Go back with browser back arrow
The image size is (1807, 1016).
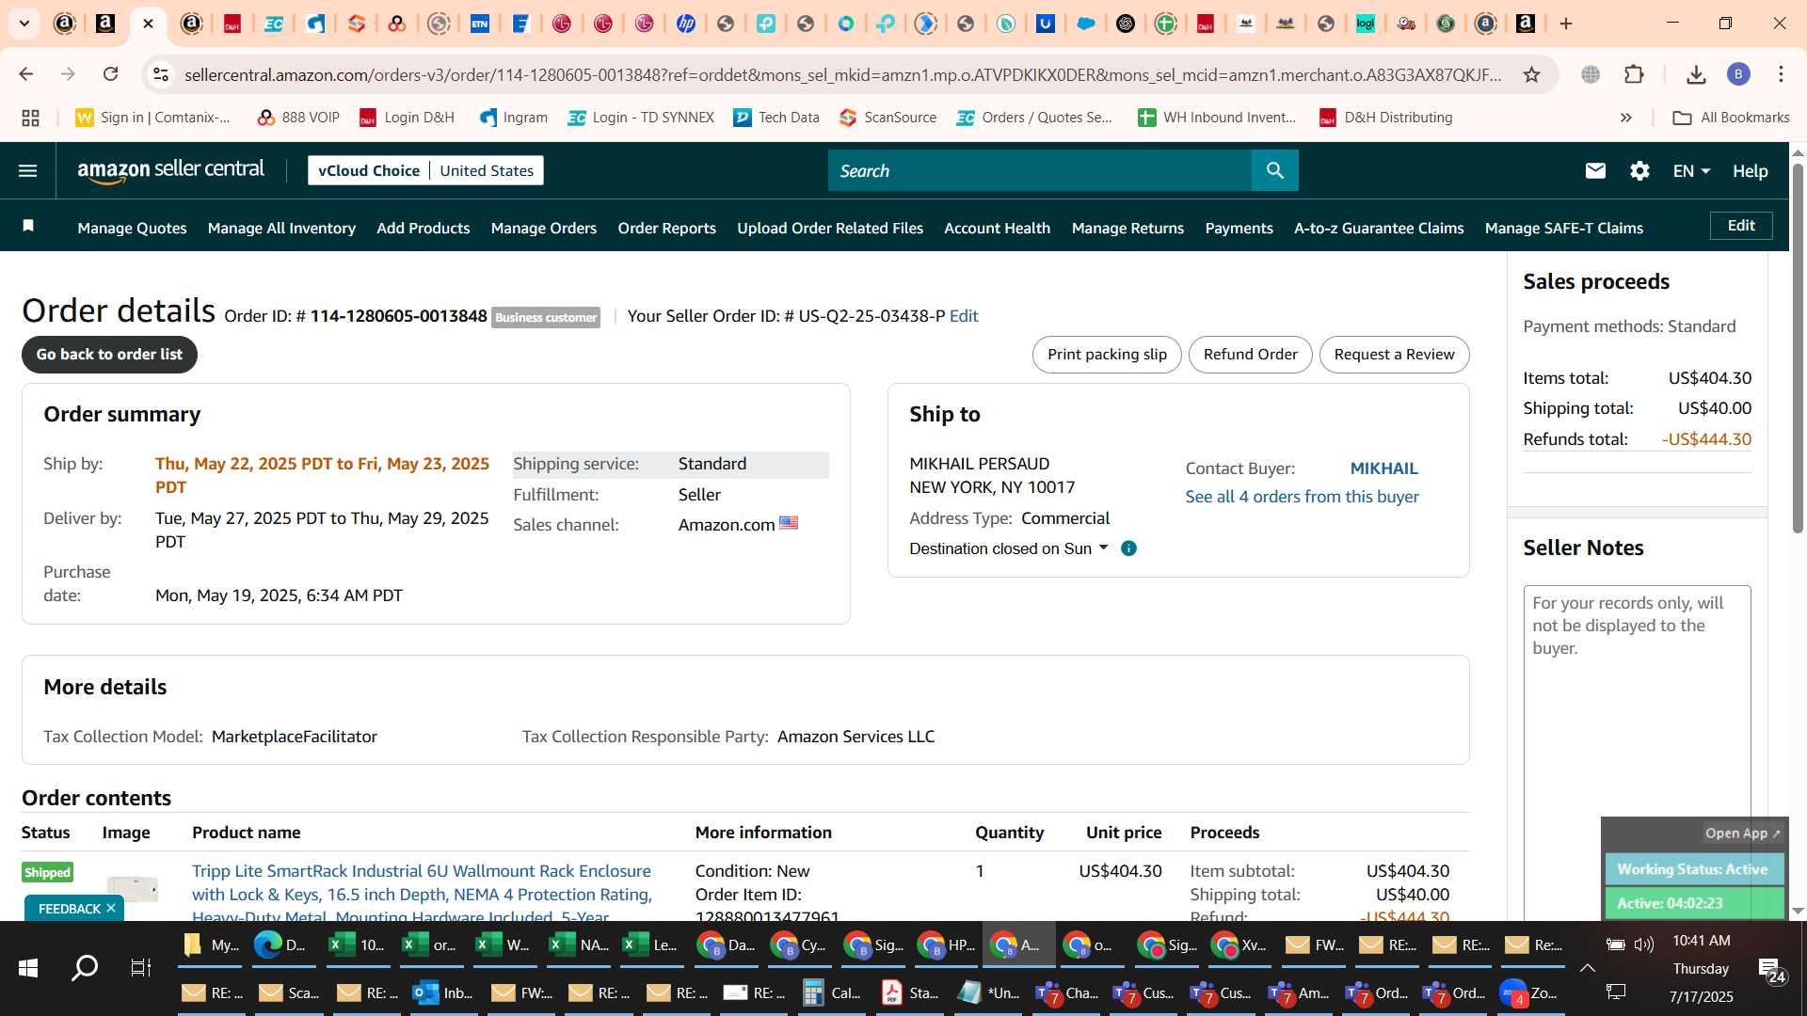tap(26, 74)
